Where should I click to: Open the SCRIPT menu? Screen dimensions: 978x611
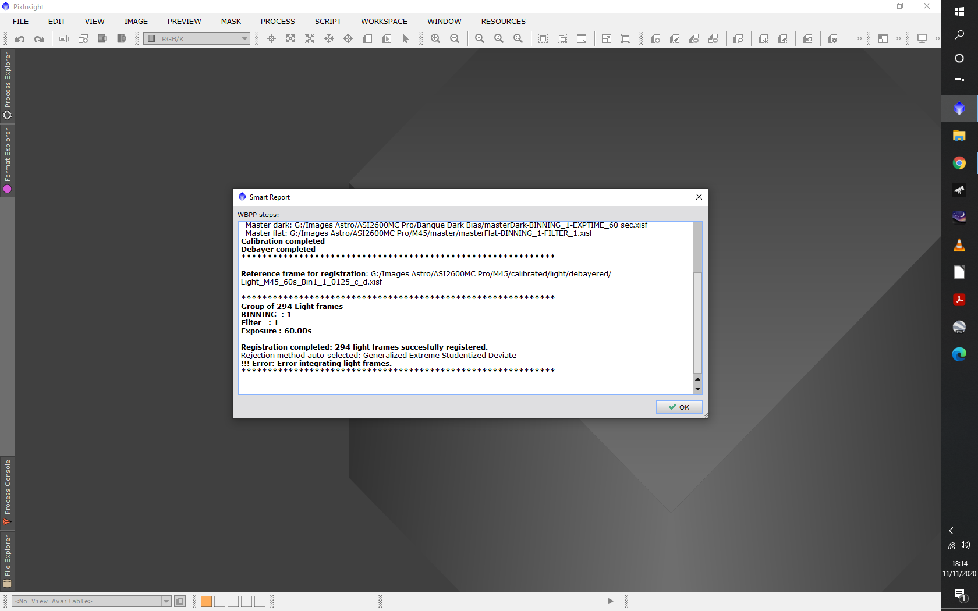[328, 22]
